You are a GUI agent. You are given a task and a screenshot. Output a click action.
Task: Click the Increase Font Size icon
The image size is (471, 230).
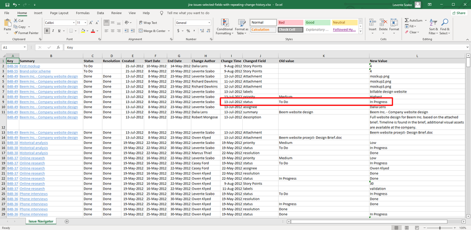(x=91, y=23)
